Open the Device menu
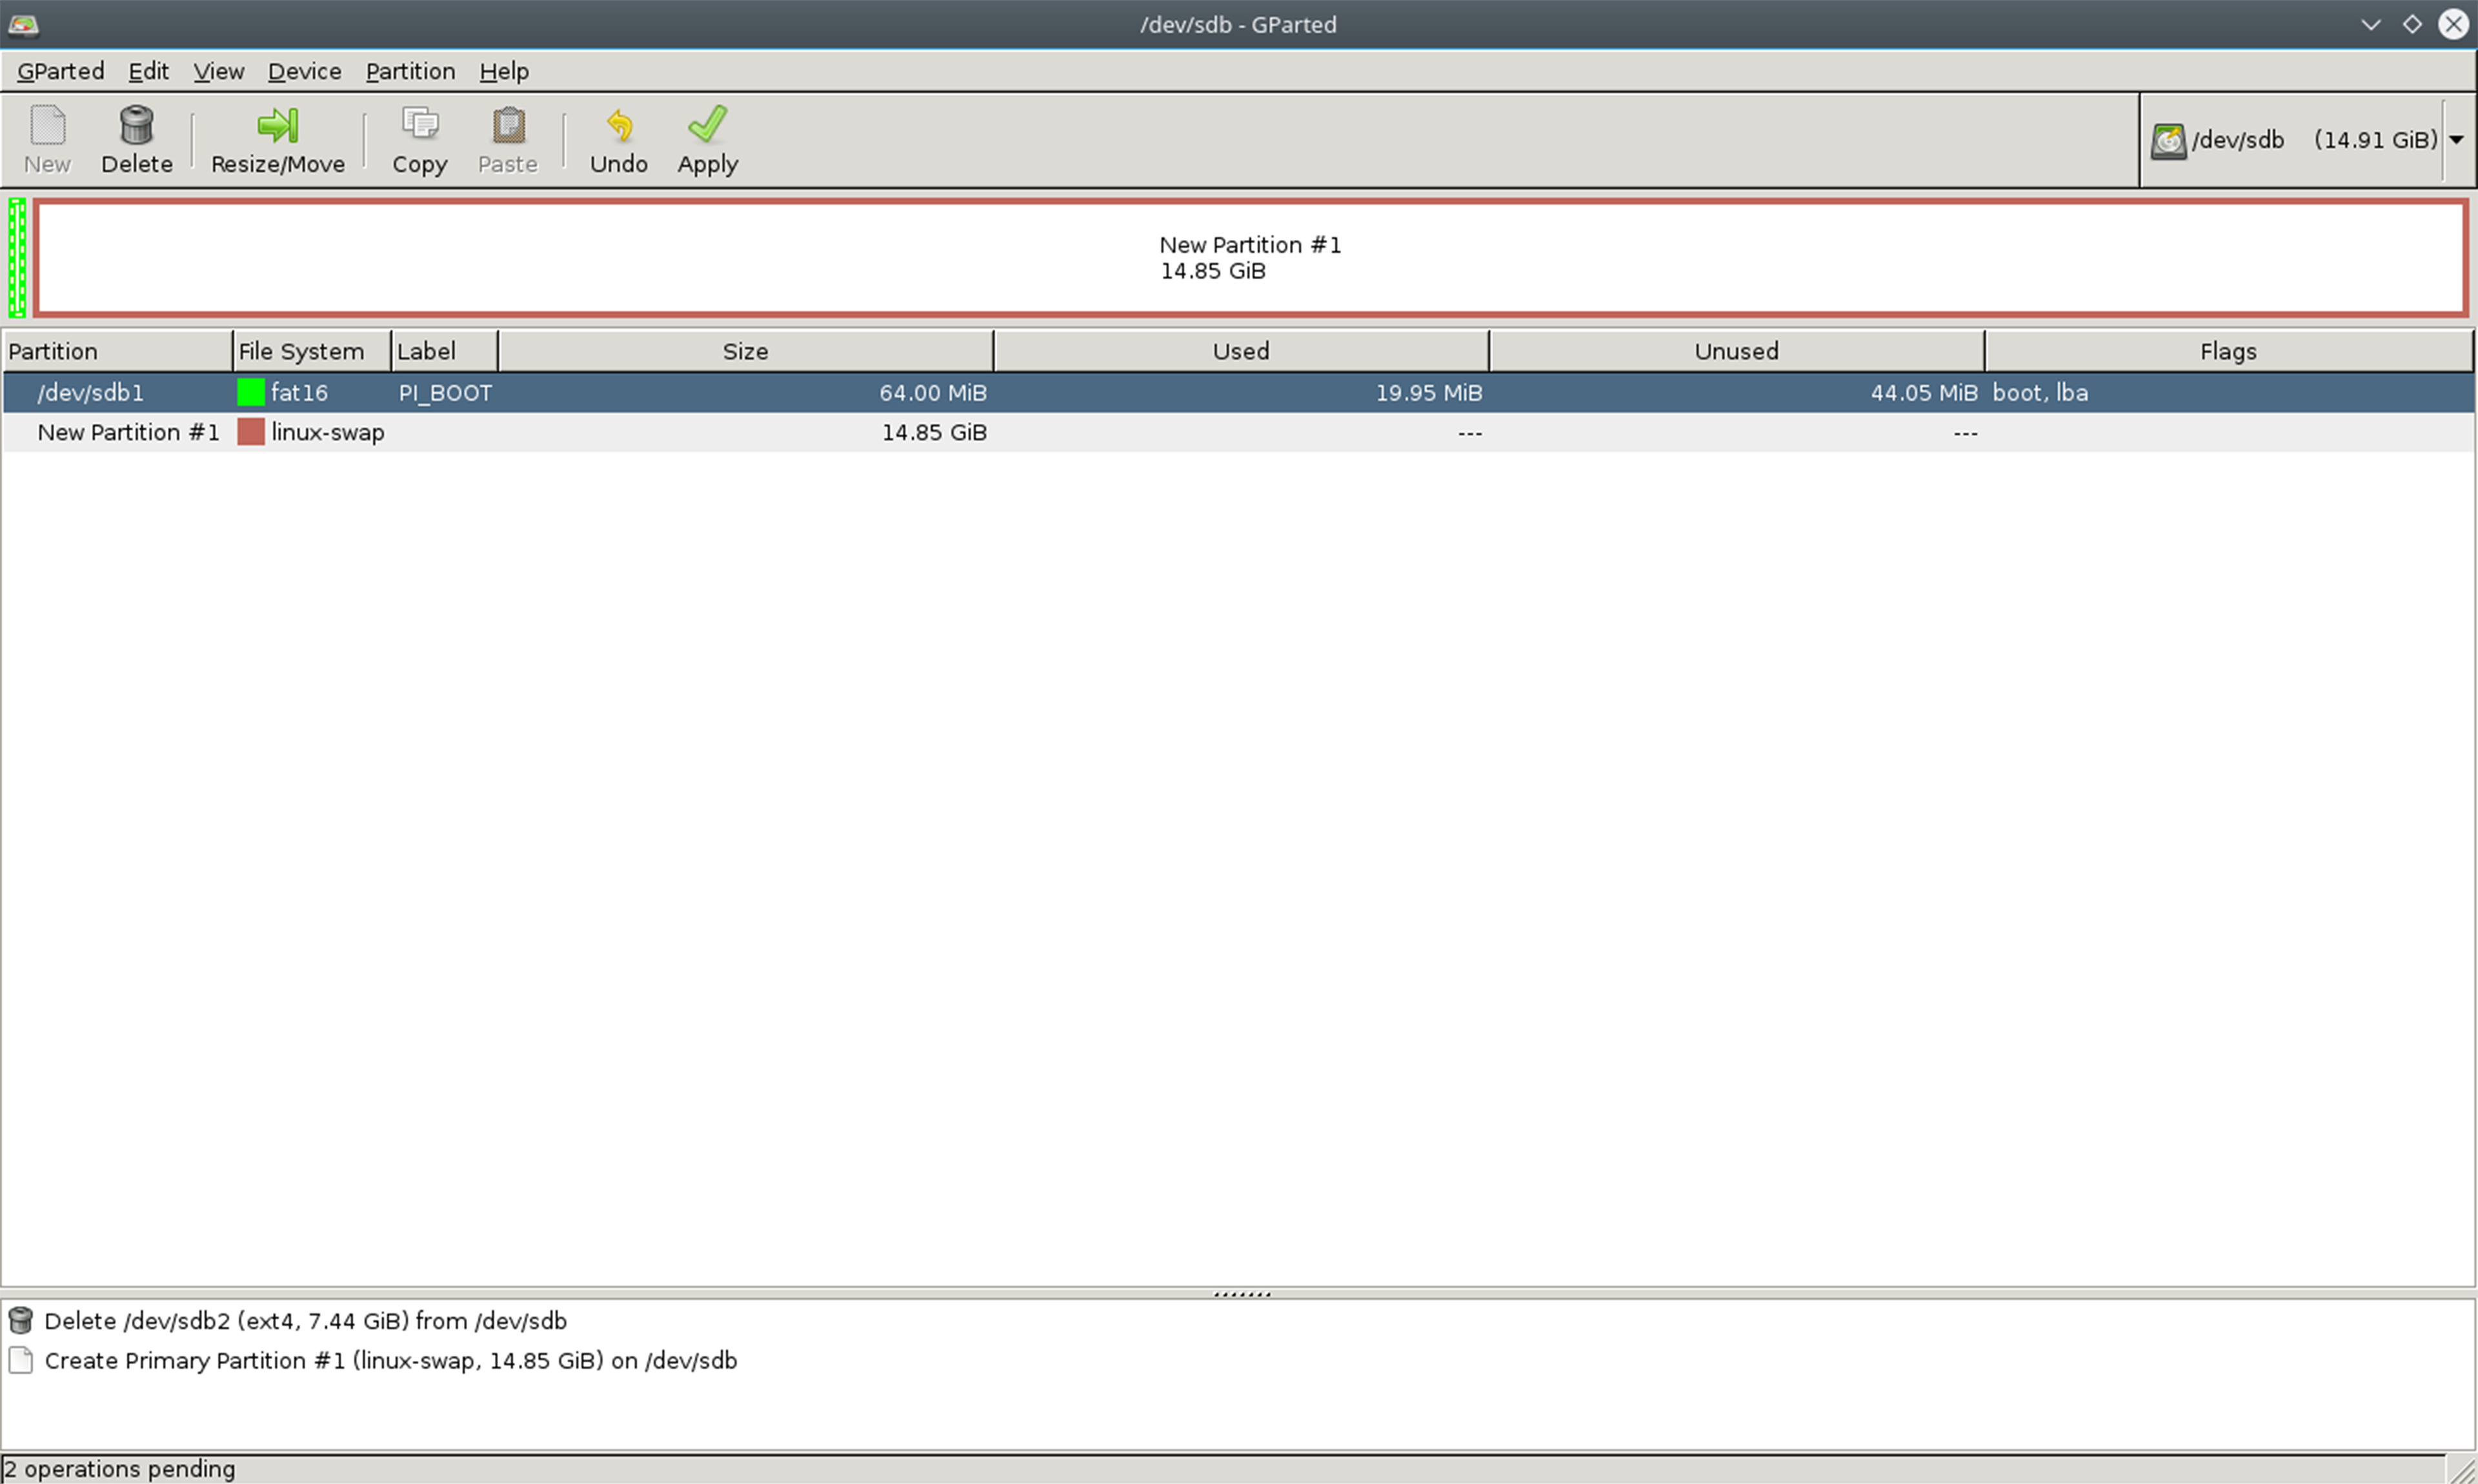 [x=304, y=71]
